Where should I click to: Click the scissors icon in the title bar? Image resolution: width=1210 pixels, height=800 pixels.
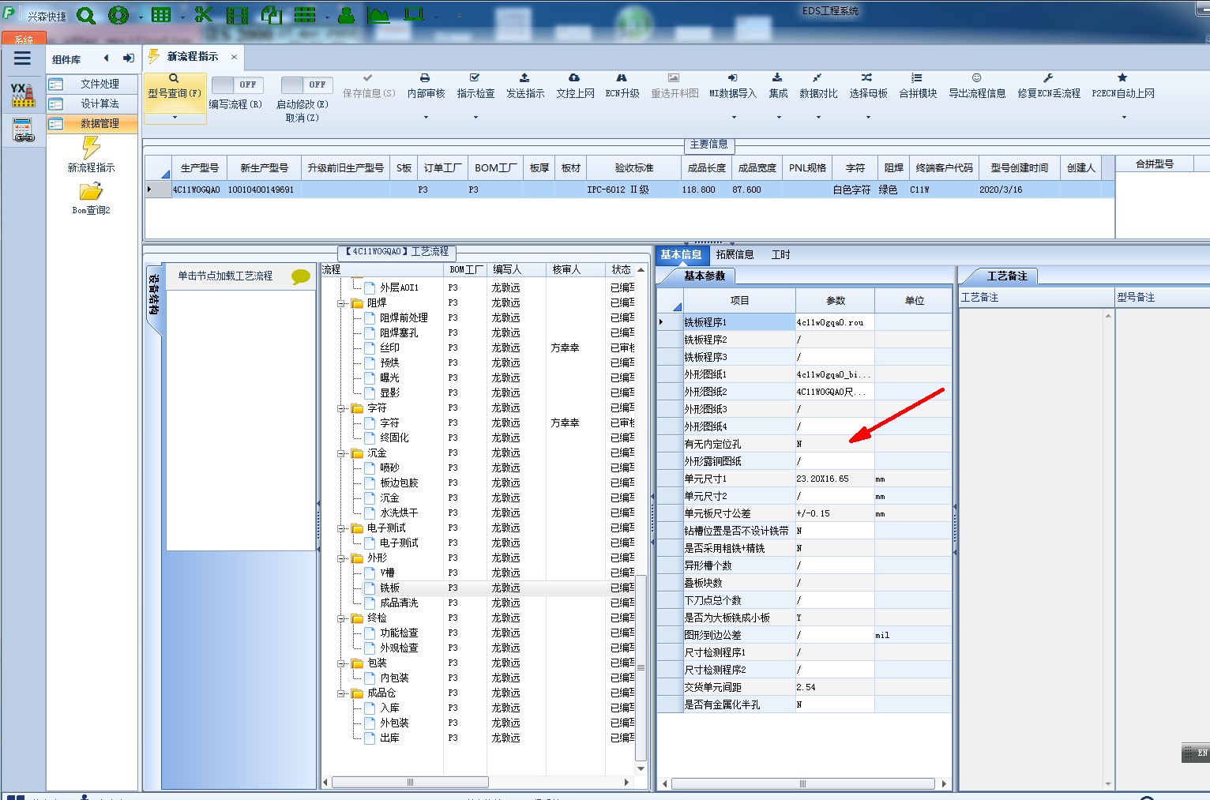(204, 15)
